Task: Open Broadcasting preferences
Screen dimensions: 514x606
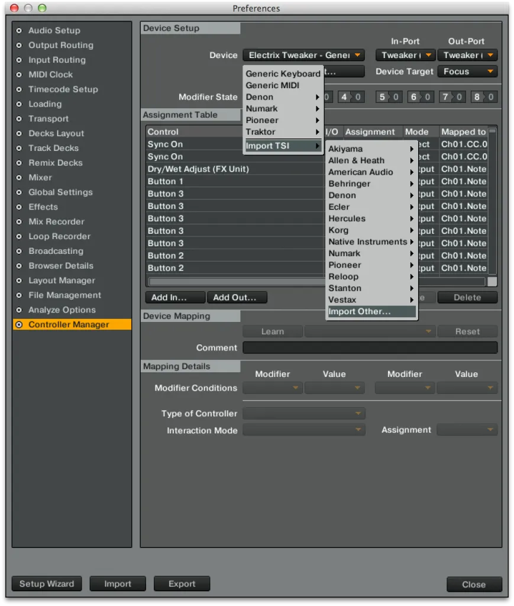Action: pos(56,251)
